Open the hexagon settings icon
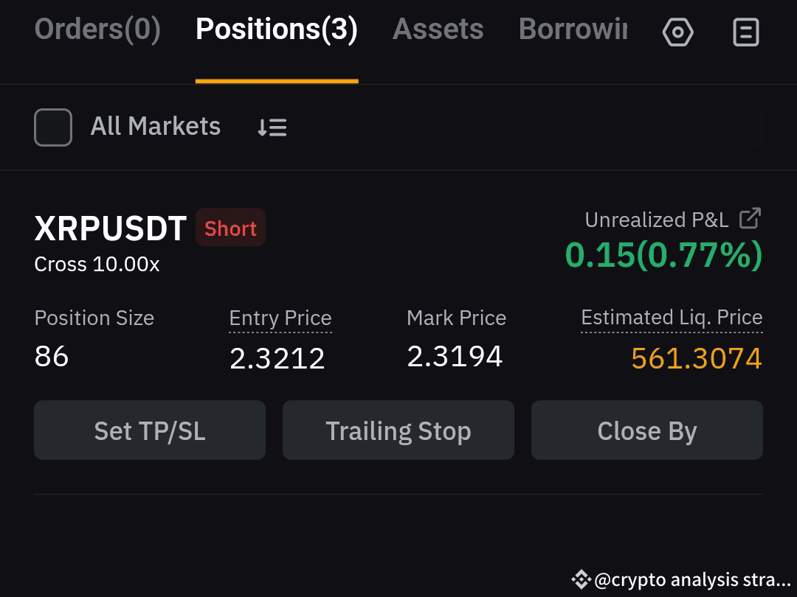 click(677, 32)
